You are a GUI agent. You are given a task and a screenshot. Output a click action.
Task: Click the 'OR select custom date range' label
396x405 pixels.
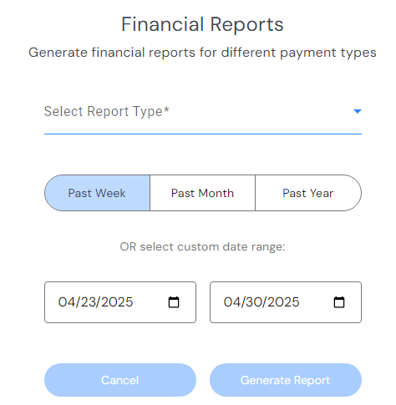(x=202, y=247)
